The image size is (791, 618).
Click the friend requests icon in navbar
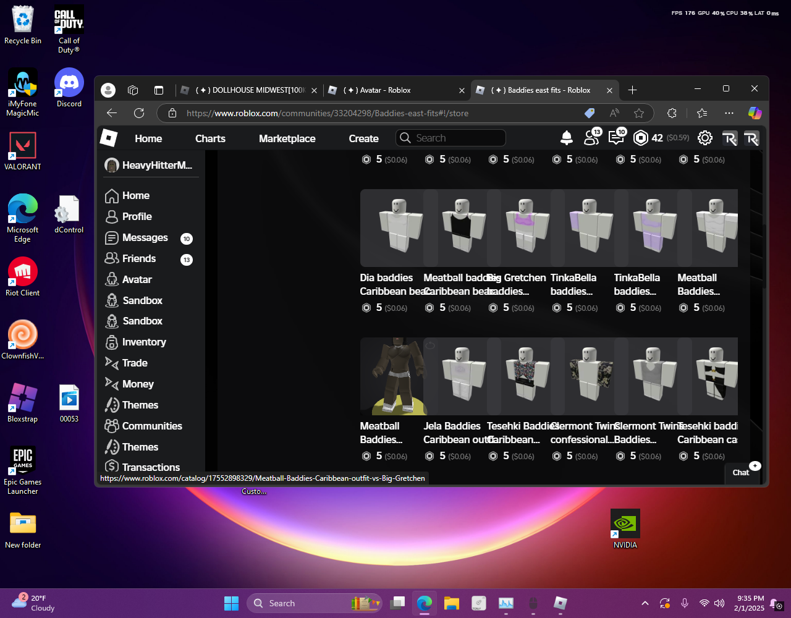591,138
